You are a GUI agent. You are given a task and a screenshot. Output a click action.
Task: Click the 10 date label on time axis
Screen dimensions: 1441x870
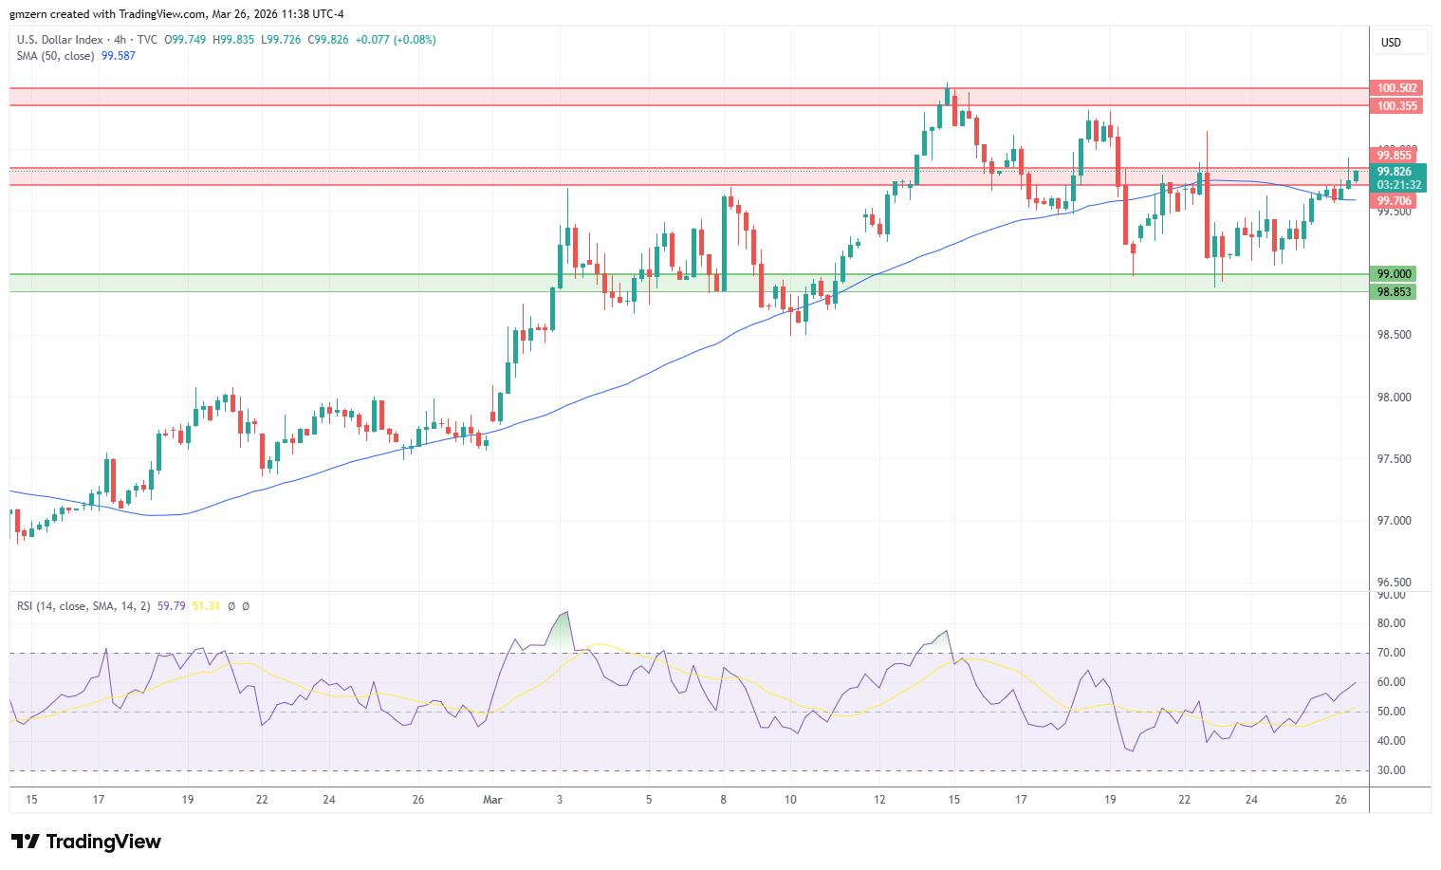tap(790, 800)
